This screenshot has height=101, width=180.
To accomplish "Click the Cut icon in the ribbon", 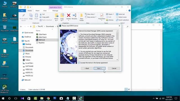I will pyautogui.click(x=40, y=14).
